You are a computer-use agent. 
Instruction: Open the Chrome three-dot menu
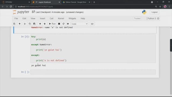coord(169,6)
